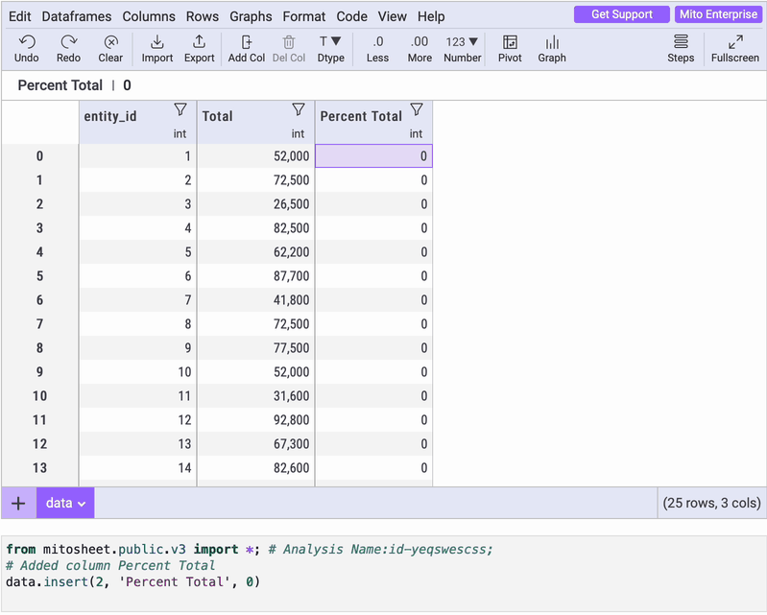Add a new sheet with plus button
Image resolution: width=767 pixels, height=615 pixels.
18,503
